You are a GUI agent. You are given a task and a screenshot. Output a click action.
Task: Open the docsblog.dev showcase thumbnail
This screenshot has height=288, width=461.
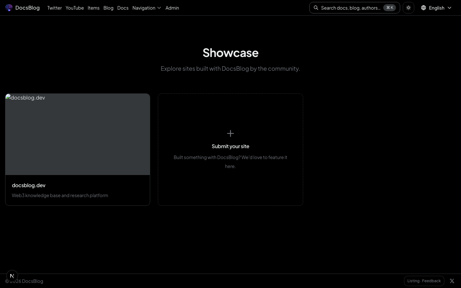point(77,134)
